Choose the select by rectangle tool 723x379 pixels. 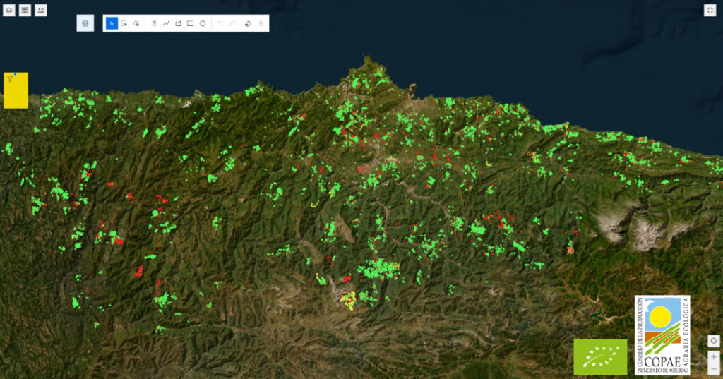pos(124,23)
